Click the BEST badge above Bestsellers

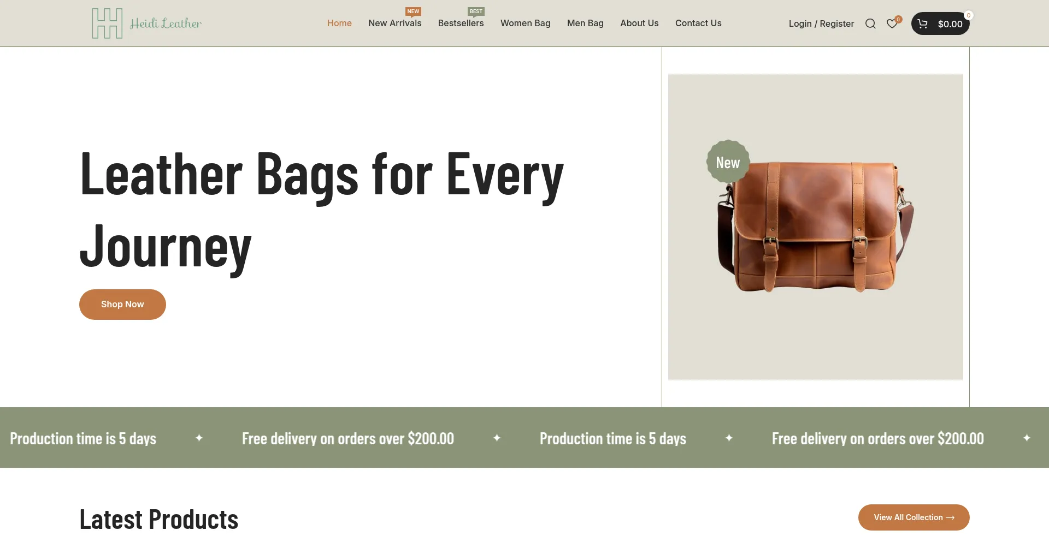(x=476, y=11)
